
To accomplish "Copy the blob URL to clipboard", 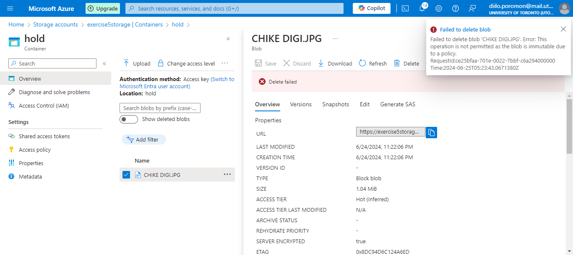I will coord(432,133).
